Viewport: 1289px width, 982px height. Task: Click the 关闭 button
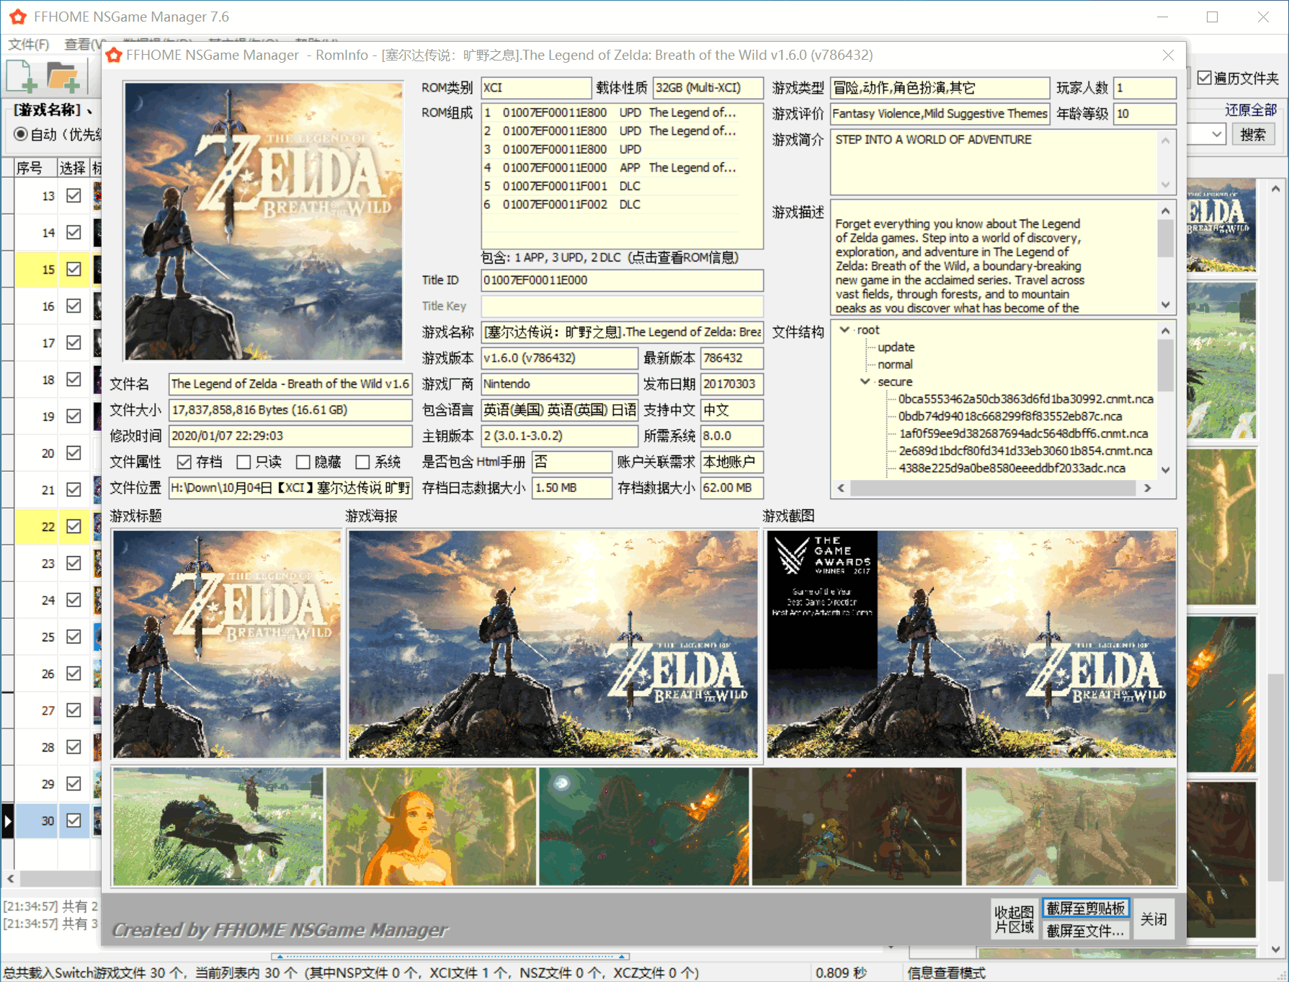[x=1154, y=919]
